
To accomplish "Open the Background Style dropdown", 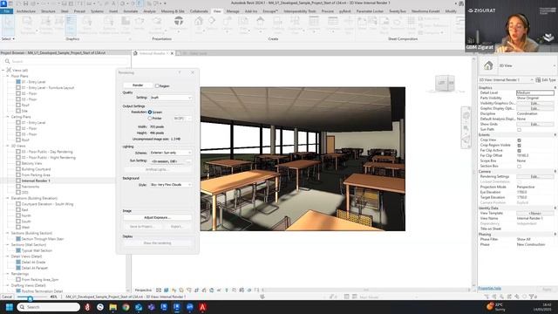I will pos(171,185).
